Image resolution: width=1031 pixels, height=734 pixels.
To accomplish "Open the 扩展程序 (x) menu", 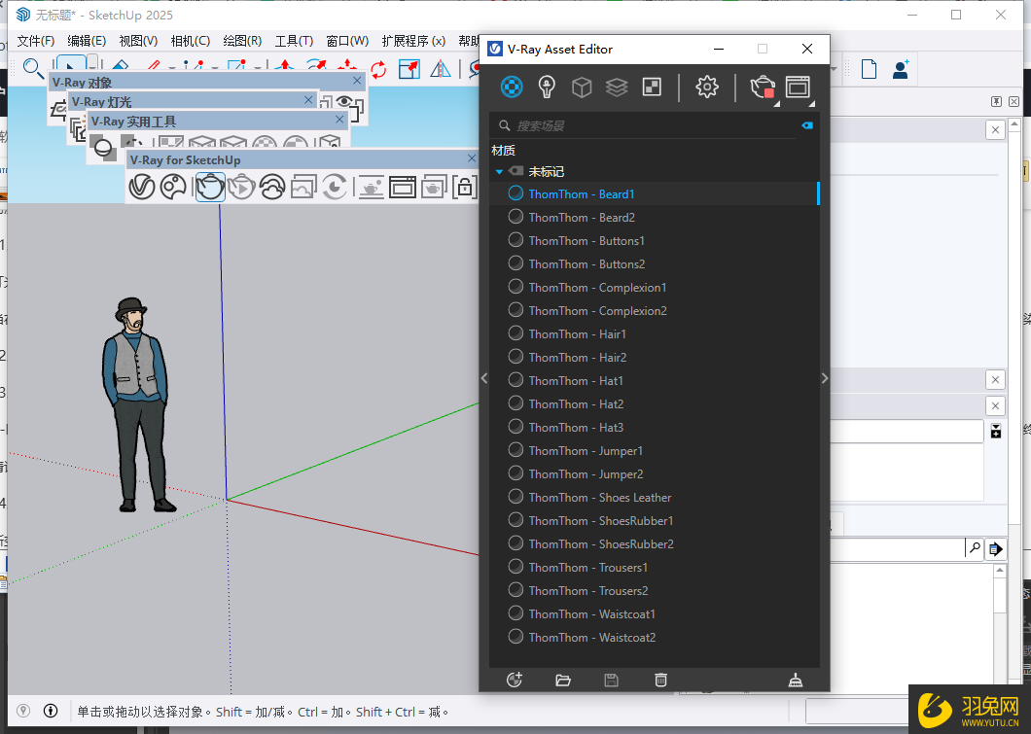I will (x=413, y=41).
